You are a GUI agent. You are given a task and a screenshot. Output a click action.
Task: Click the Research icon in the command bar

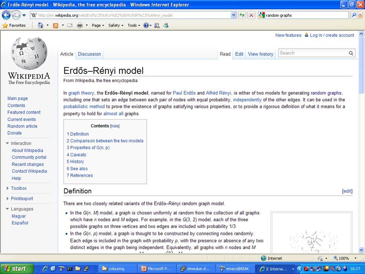coord(157,25)
